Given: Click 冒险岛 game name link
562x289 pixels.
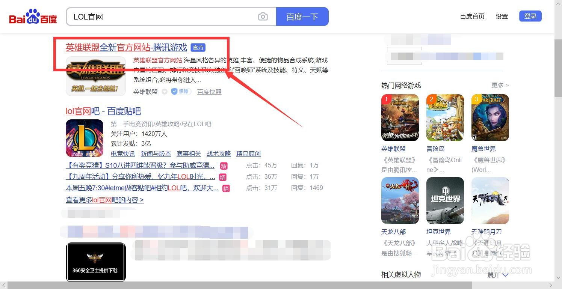Looking at the screenshot, I should 435,149.
